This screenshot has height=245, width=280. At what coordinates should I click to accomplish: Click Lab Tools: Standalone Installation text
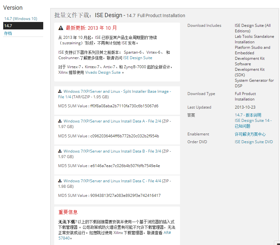click(254, 39)
